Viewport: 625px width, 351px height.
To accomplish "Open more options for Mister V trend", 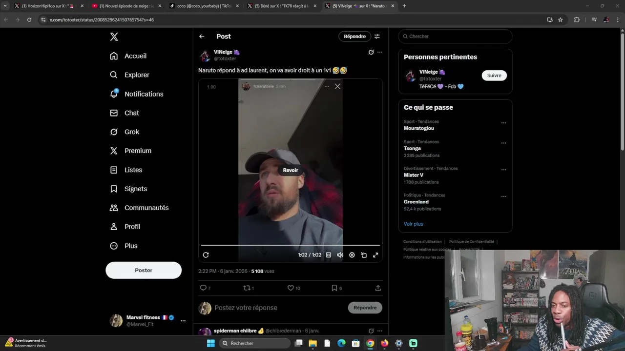I will pos(503,170).
